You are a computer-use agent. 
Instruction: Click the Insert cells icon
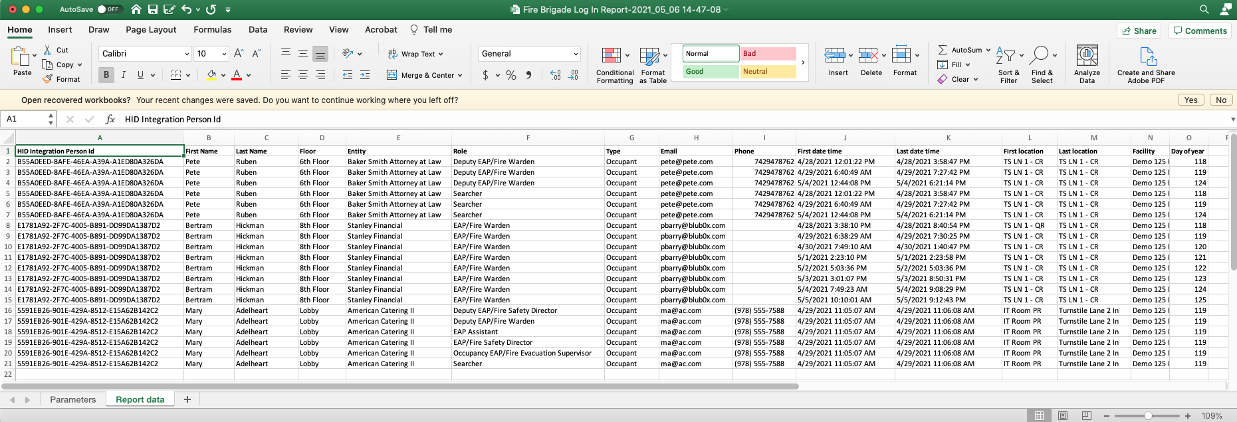834,55
